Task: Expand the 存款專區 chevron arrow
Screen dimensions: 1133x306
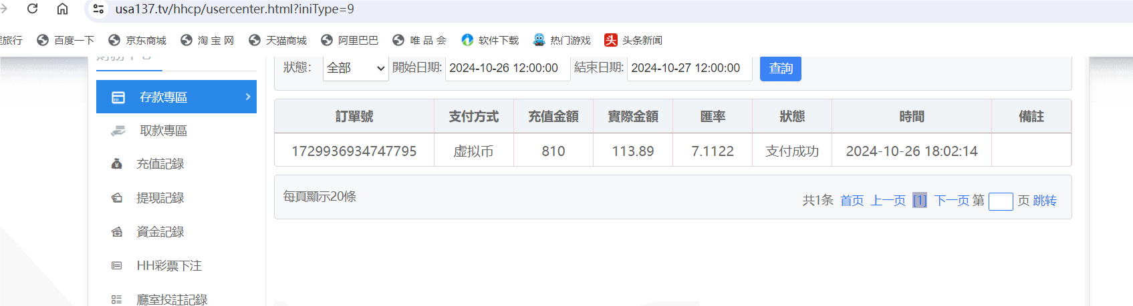Action: tap(248, 97)
